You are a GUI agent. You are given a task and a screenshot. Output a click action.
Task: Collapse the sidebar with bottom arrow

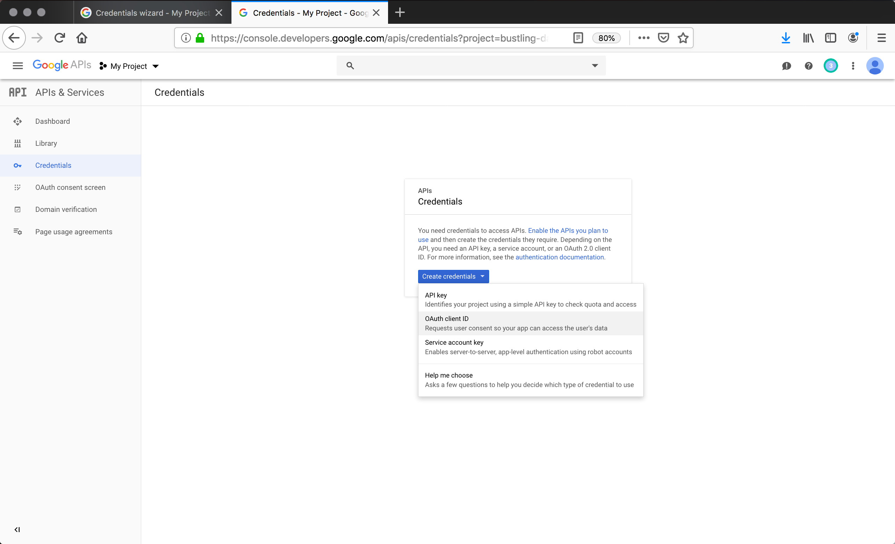(x=17, y=529)
